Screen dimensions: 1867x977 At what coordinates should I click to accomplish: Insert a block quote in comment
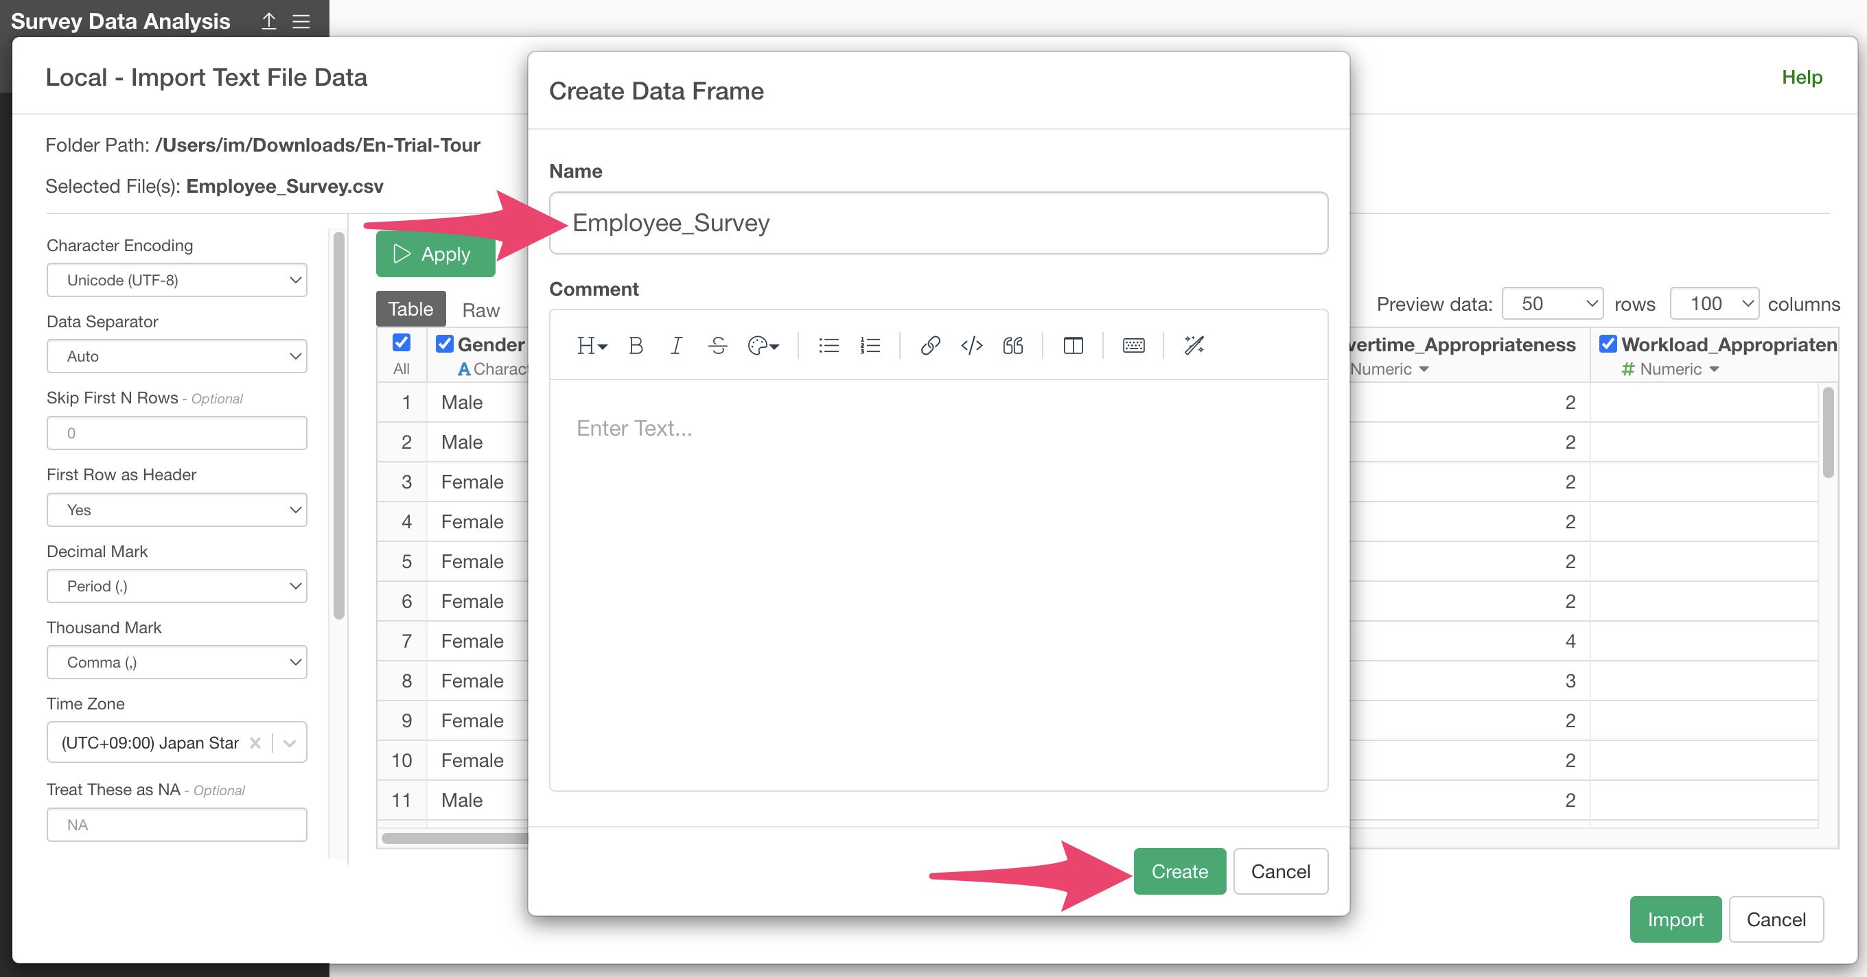point(1012,346)
